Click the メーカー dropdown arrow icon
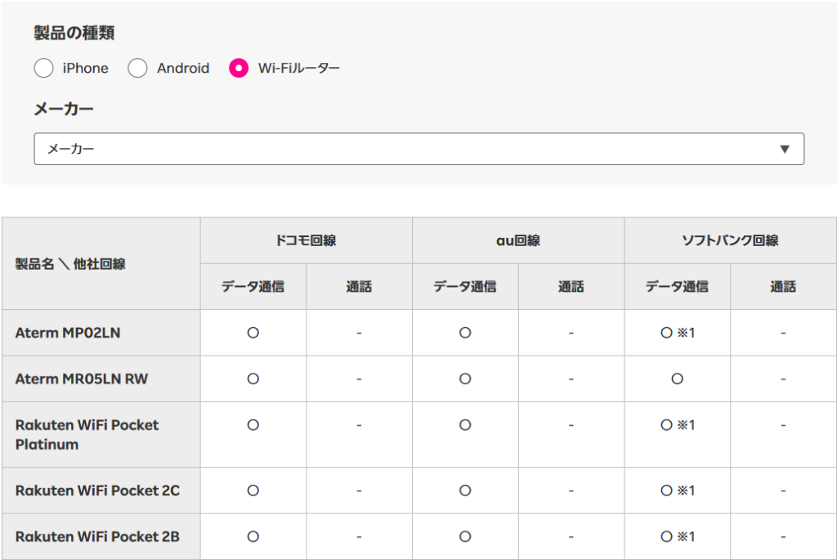The width and height of the screenshot is (837, 560). pyautogui.click(x=784, y=149)
